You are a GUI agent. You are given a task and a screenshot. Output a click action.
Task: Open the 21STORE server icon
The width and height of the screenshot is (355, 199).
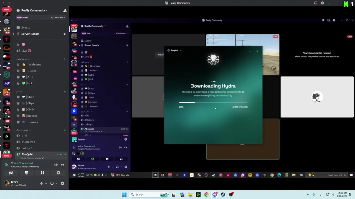[x=7, y=48]
